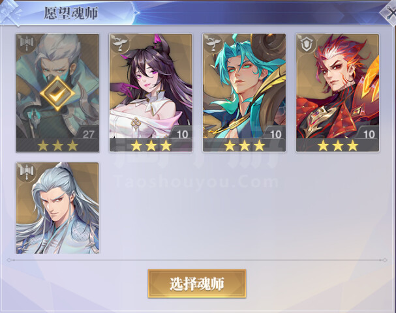Image resolution: width=396 pixels, height=313 pixels.
Task: Click the three stars under the fox girl
Action: [151, 145]
